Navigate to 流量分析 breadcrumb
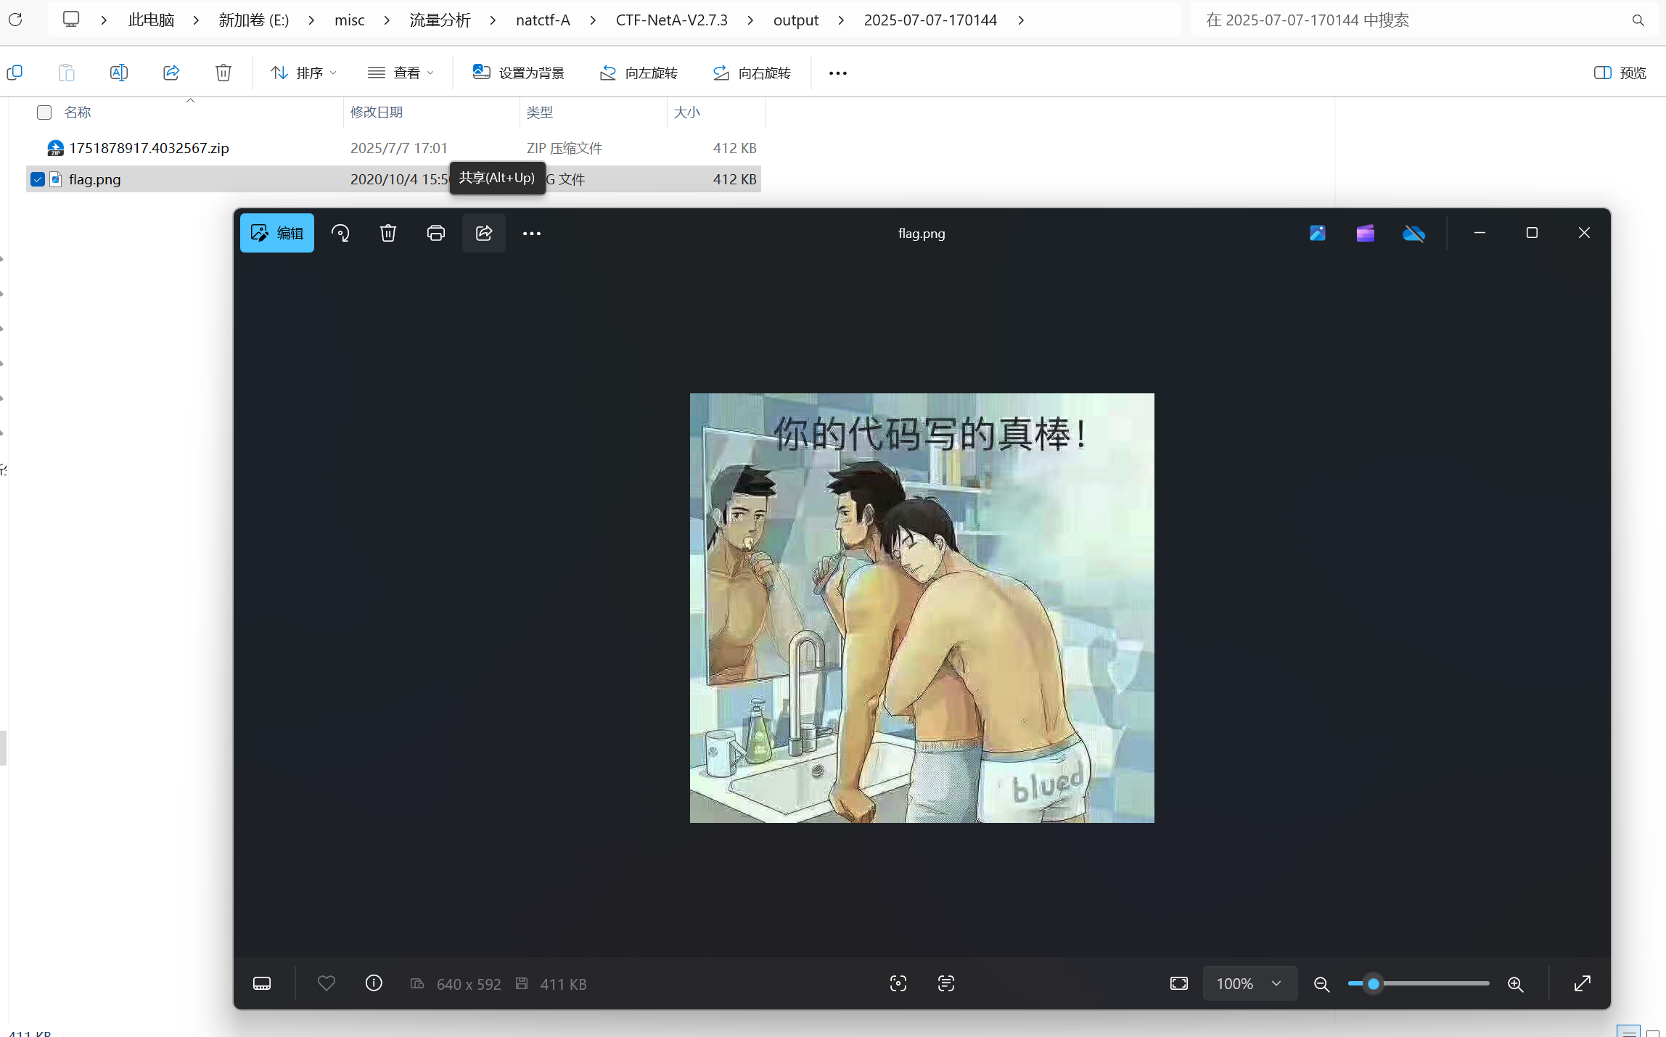 (440, 20)
